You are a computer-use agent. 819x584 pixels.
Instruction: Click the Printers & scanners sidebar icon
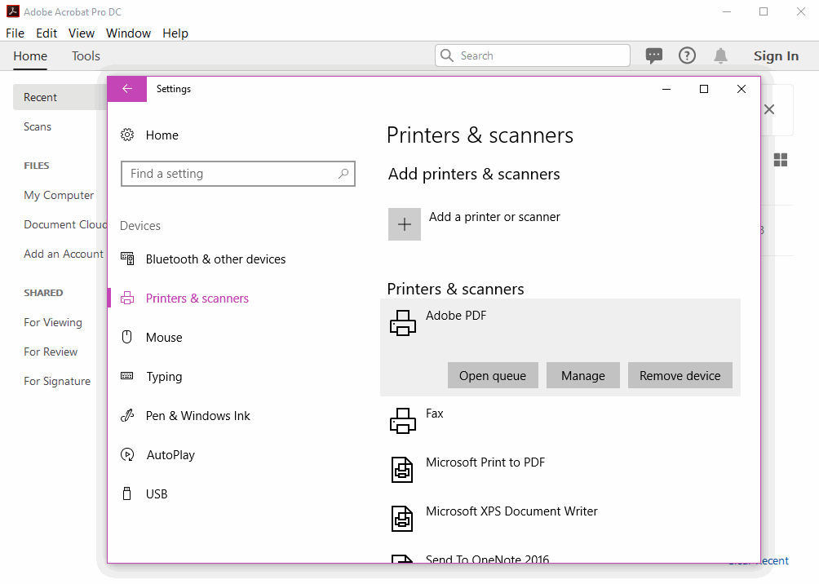[127, 298]
